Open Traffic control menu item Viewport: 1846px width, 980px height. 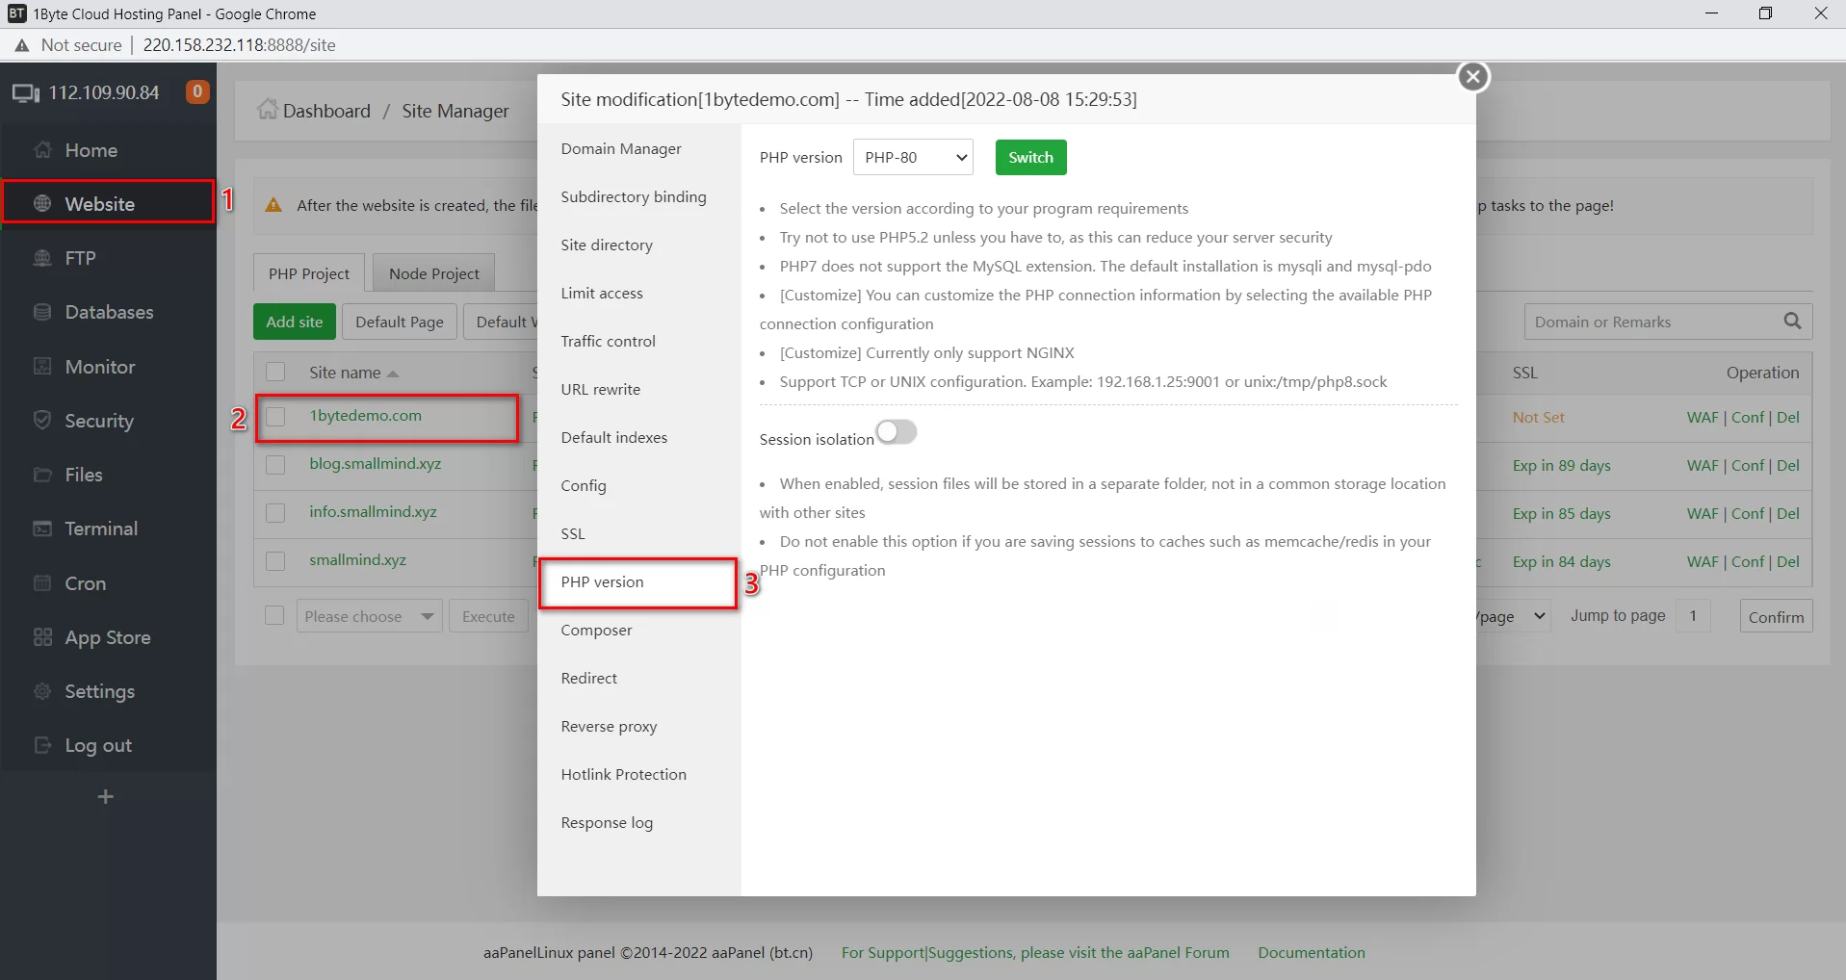tap(608, 342)
